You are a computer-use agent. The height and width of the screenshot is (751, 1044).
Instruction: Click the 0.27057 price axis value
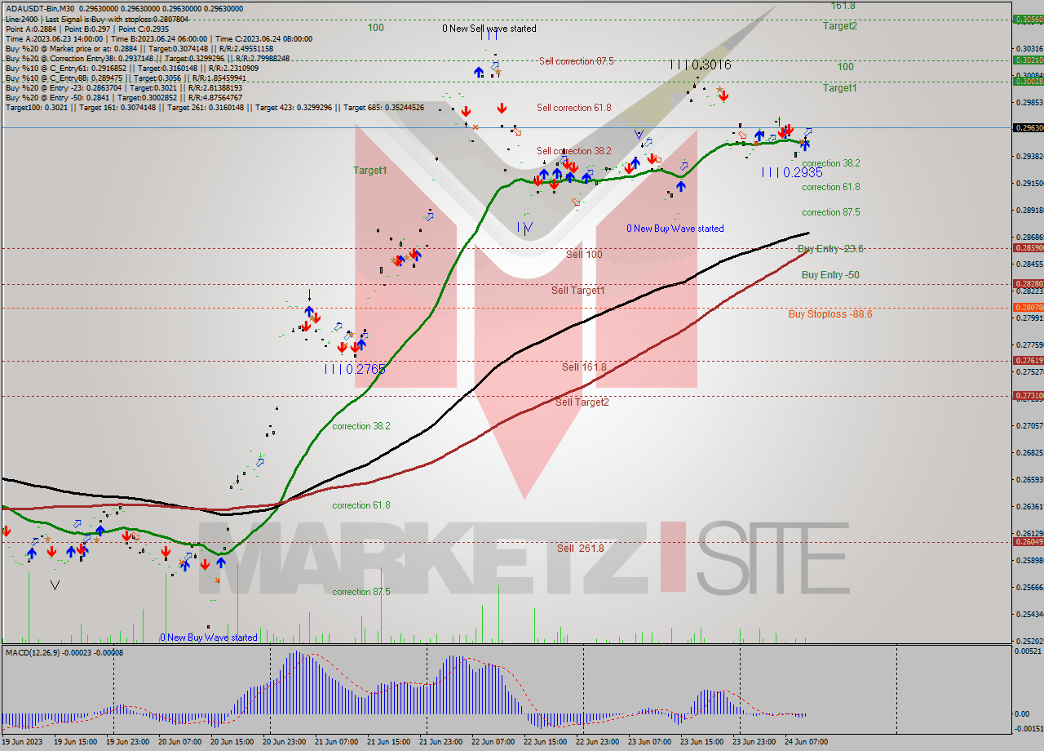pos(1029,425)
